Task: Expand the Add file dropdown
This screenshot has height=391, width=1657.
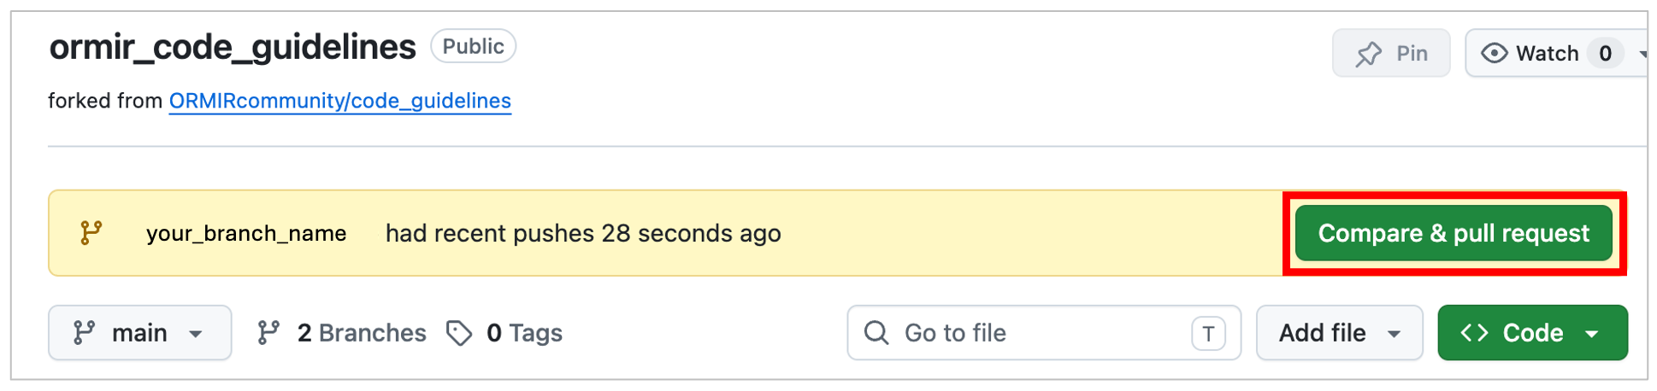Action: 1339,333
